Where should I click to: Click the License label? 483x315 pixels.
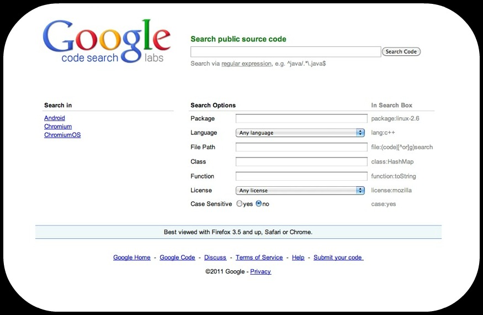coord(201,190)
